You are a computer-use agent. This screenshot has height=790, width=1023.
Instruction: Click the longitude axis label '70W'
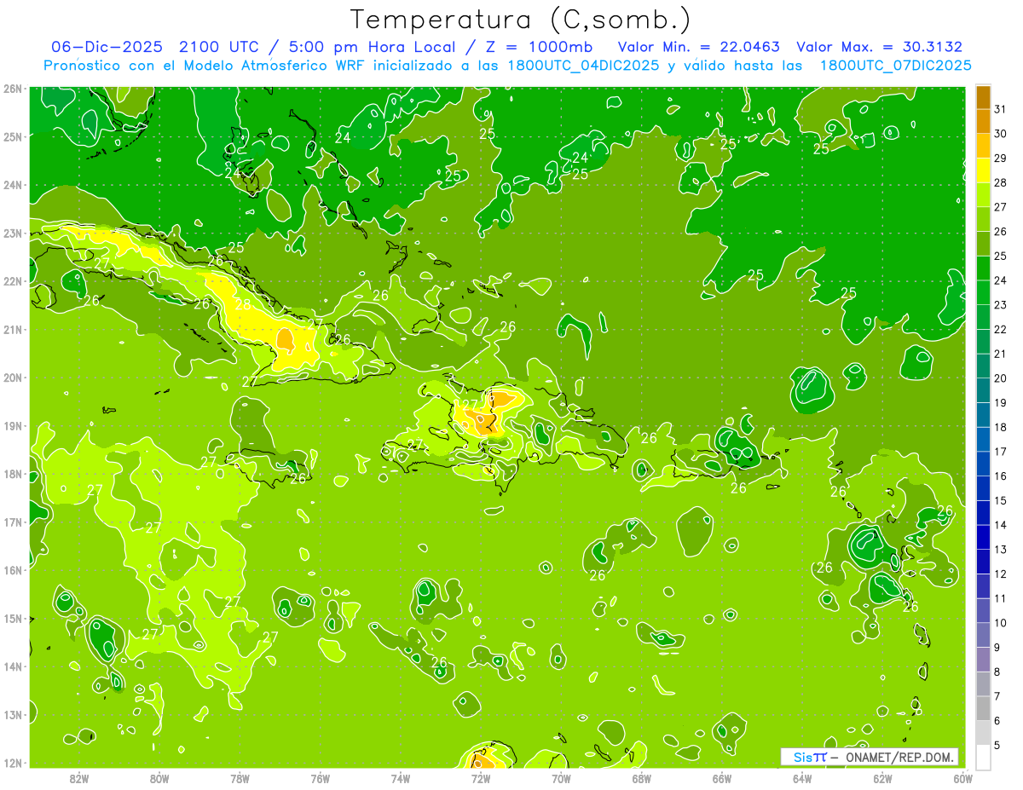(x=561, y=778)
